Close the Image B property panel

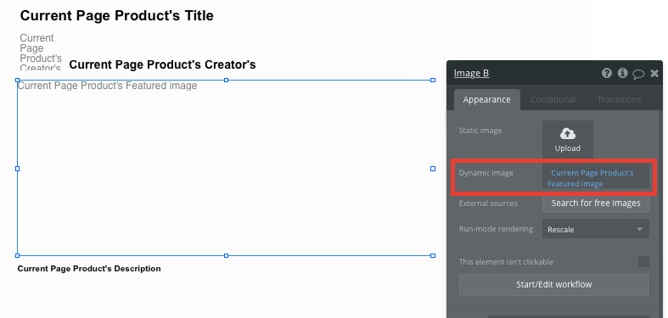[654, 74]
